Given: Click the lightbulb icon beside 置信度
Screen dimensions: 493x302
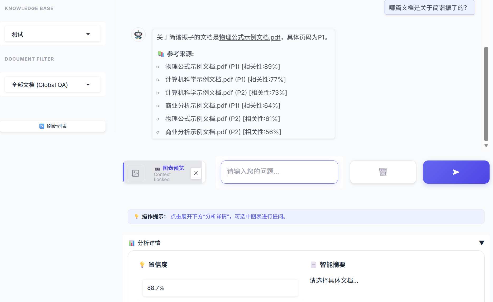Looking at the screenshot, I should click(142, 265).
